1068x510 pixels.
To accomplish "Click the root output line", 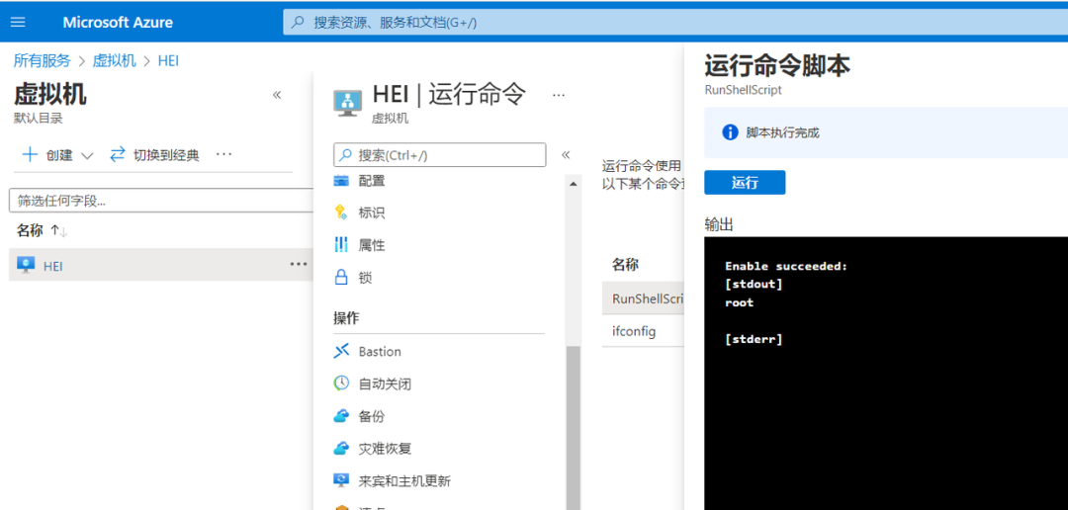I will [739, 302].
